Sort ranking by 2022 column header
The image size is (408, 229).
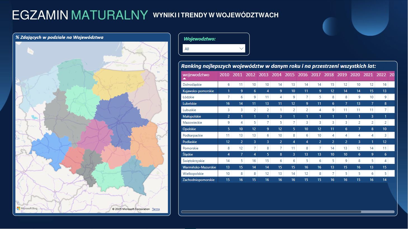[381, 75]
